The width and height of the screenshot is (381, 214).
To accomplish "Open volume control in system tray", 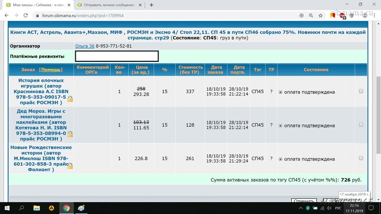I will coord(329,208).
